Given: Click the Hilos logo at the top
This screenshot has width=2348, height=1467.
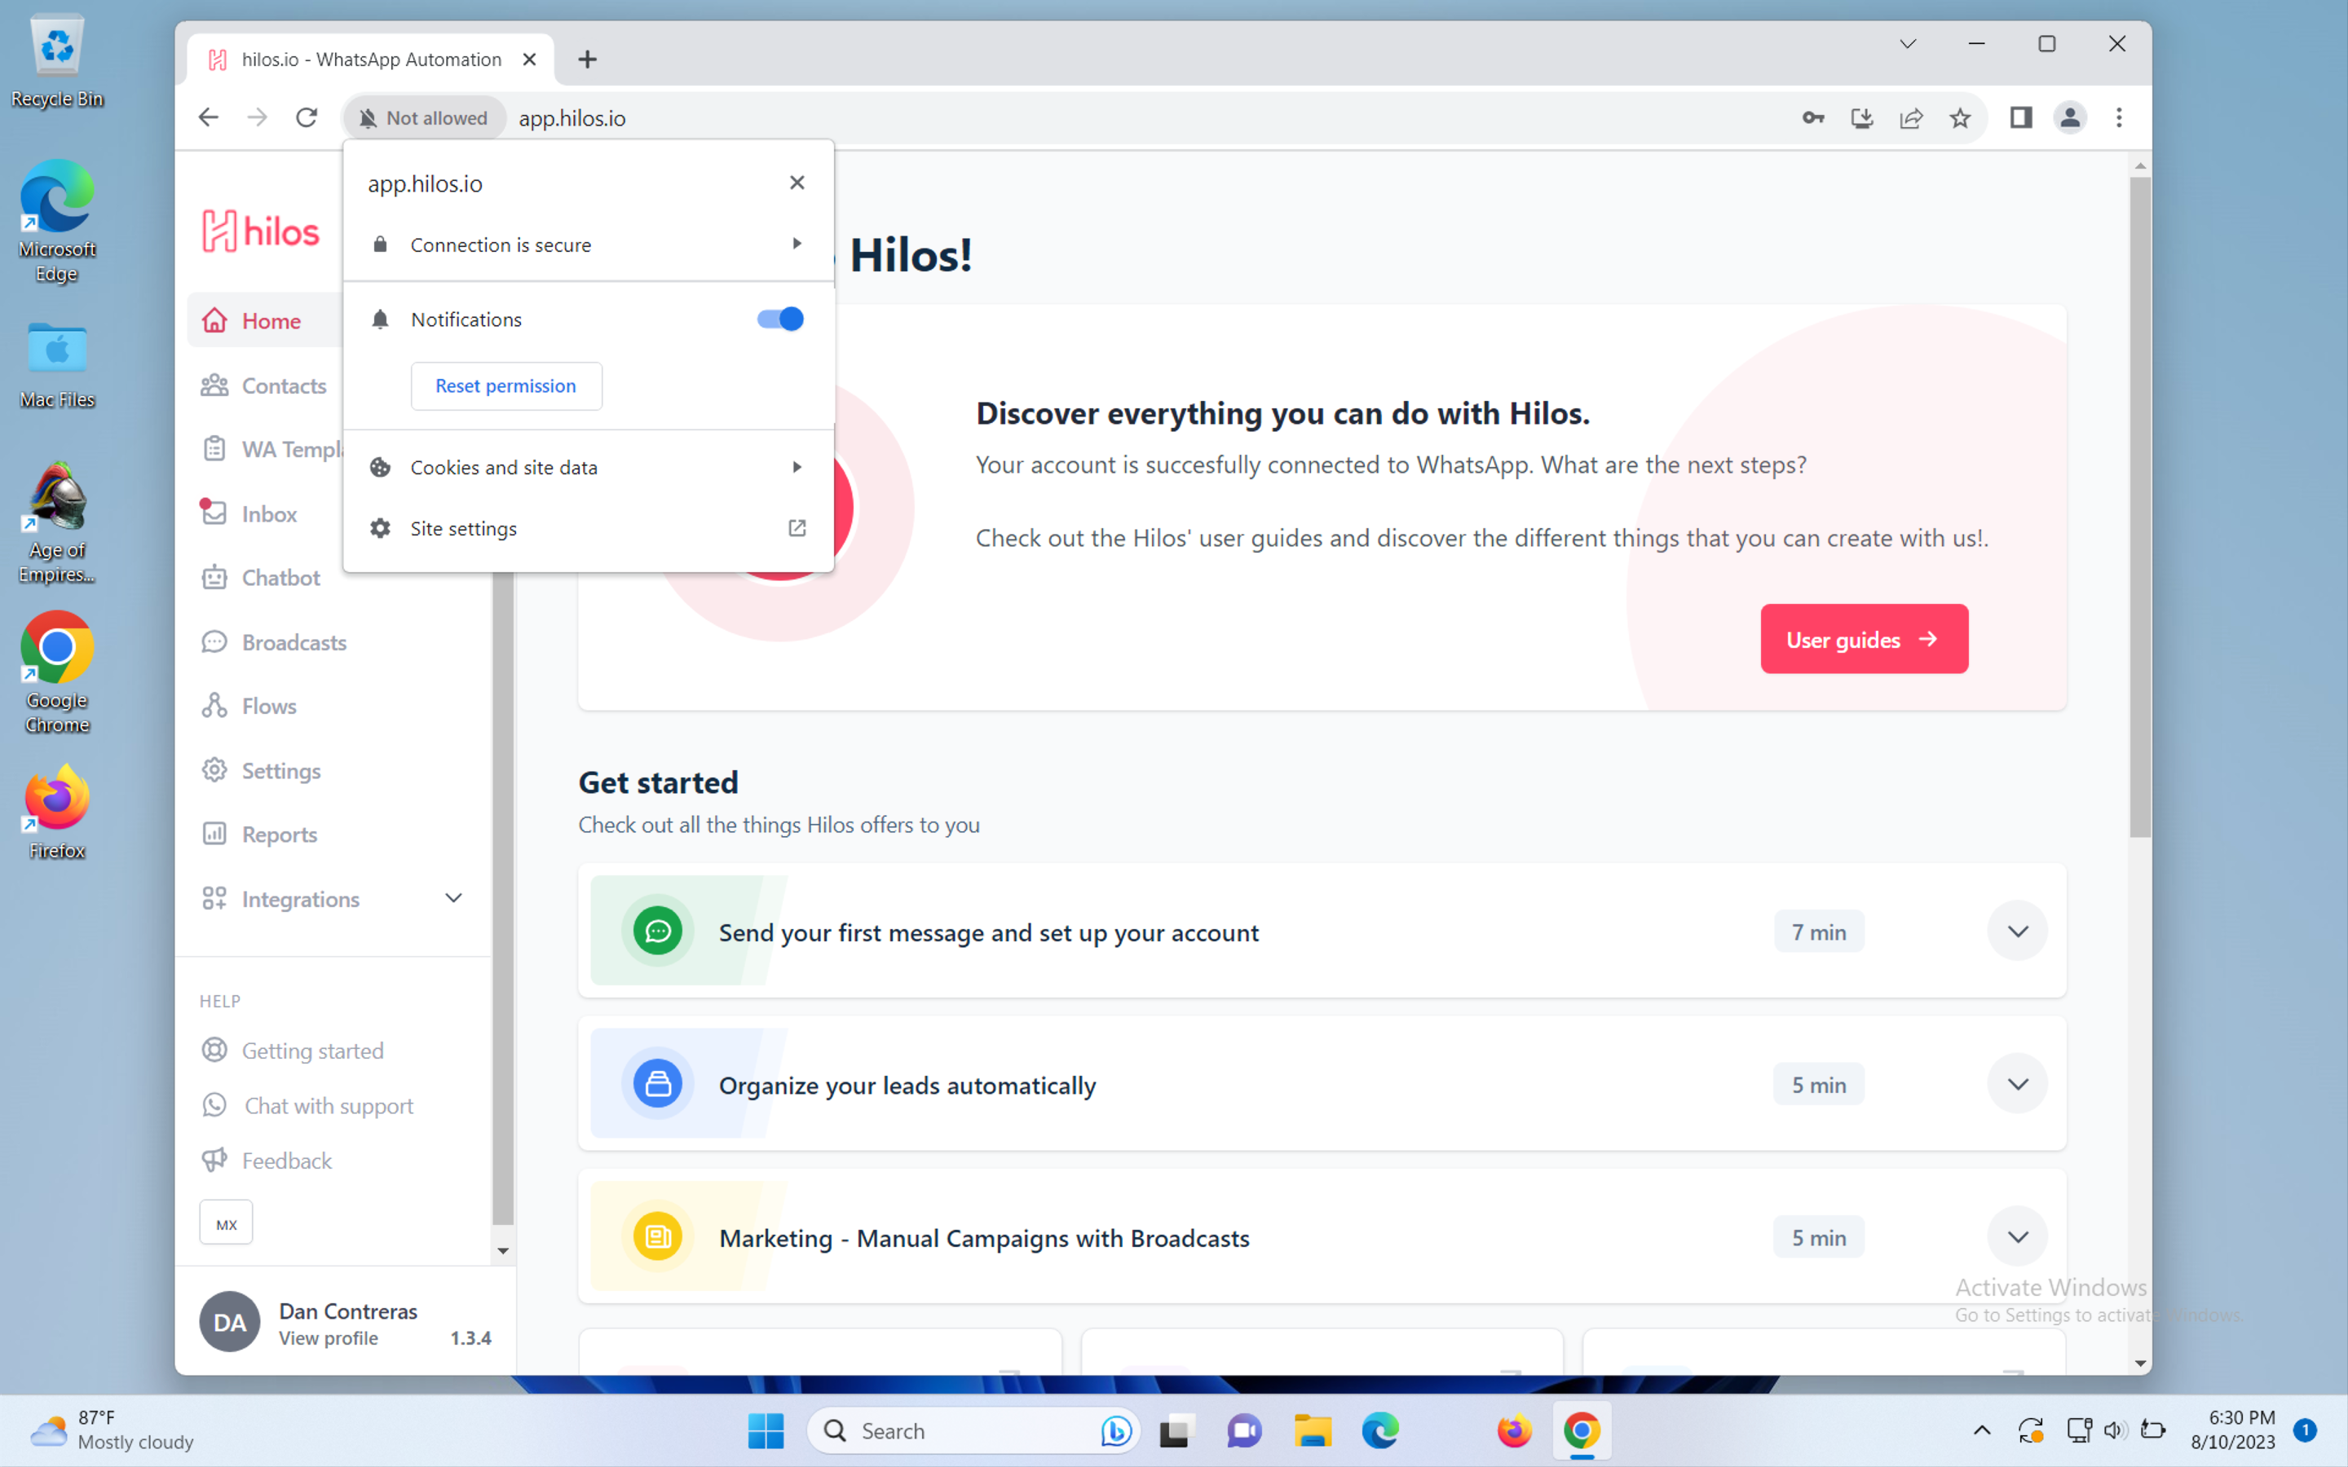Looking at the screenshot, I should 259,230.
